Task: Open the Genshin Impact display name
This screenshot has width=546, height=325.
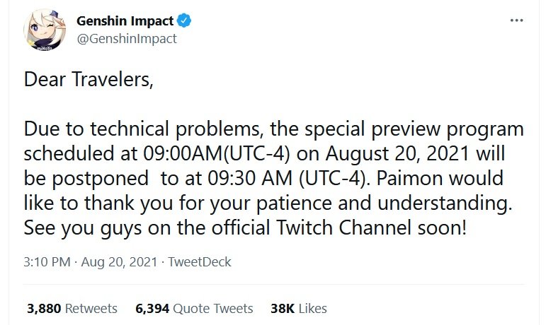Action: click(125, 20)
